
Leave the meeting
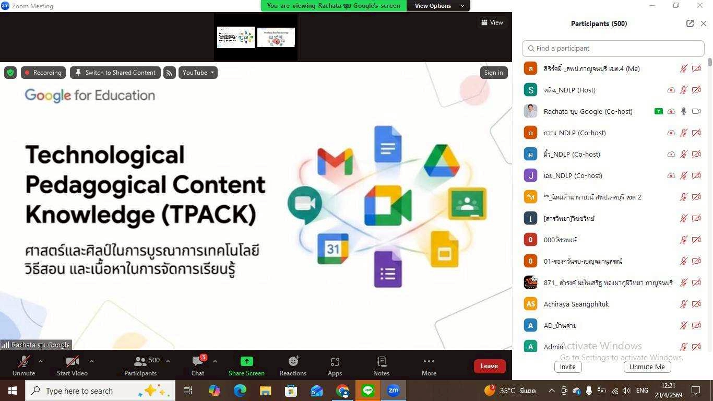click(489, 366)
